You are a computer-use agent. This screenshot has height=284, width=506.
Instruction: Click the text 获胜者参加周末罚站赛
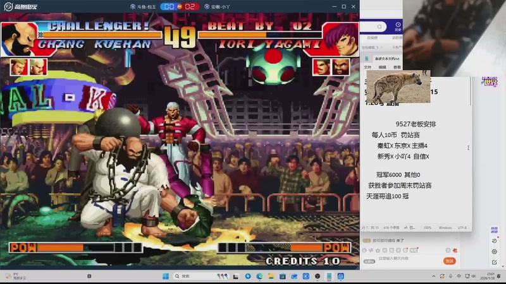click(400, 186)
